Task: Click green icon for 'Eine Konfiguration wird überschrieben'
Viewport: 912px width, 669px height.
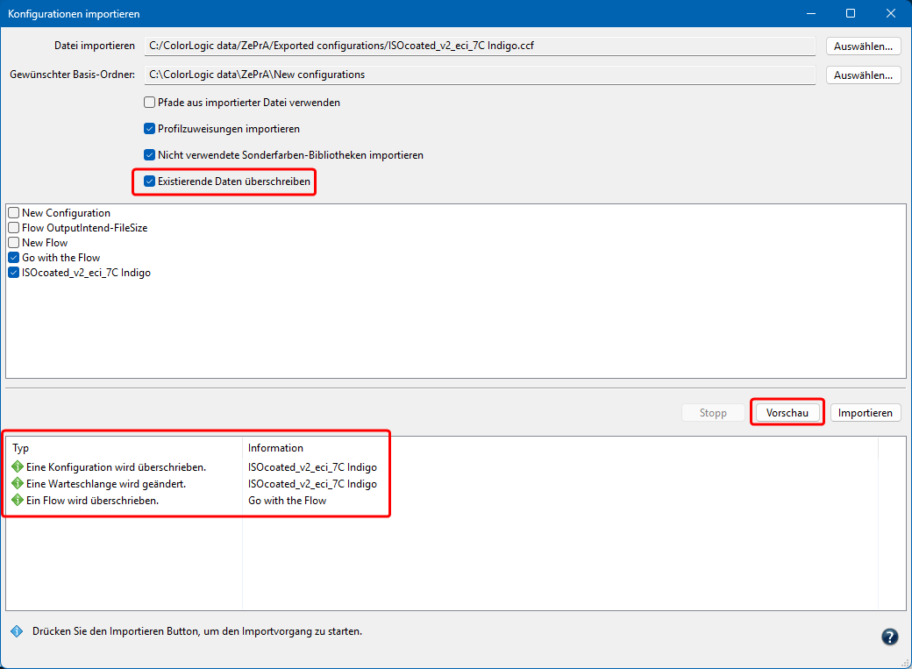Action: [17, 467]
